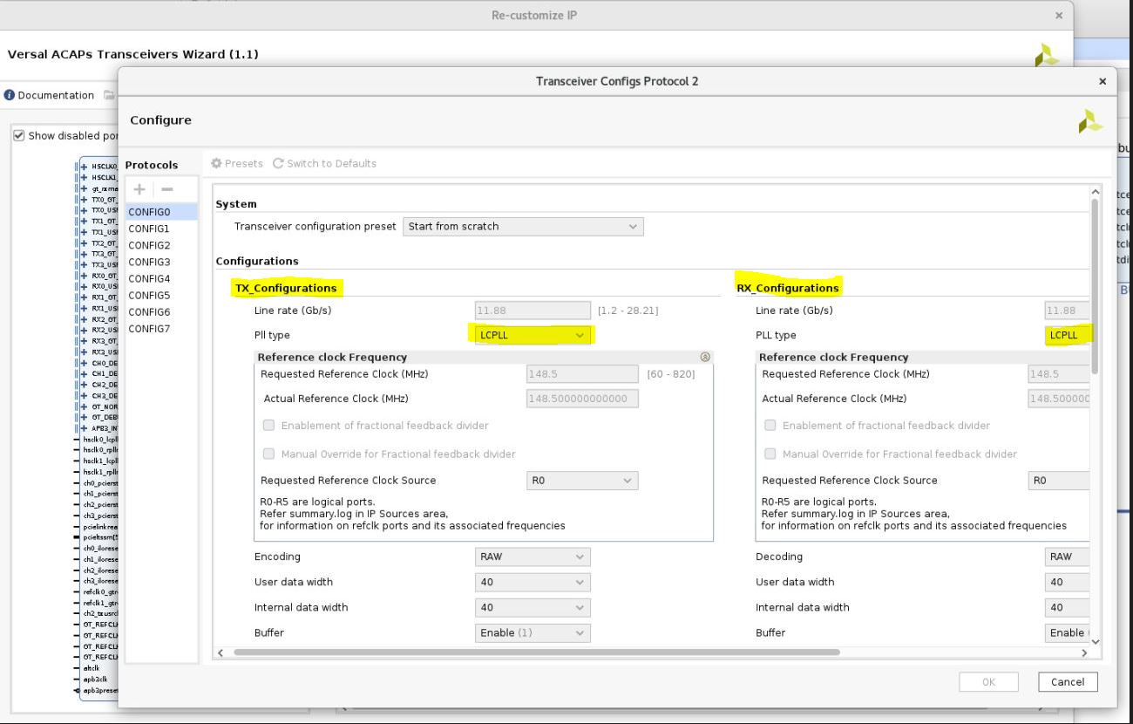This screenshot has height=724, width=1133.
Task: Click the left arrow of the horizontal scrollbar
Action: (220, 652)
